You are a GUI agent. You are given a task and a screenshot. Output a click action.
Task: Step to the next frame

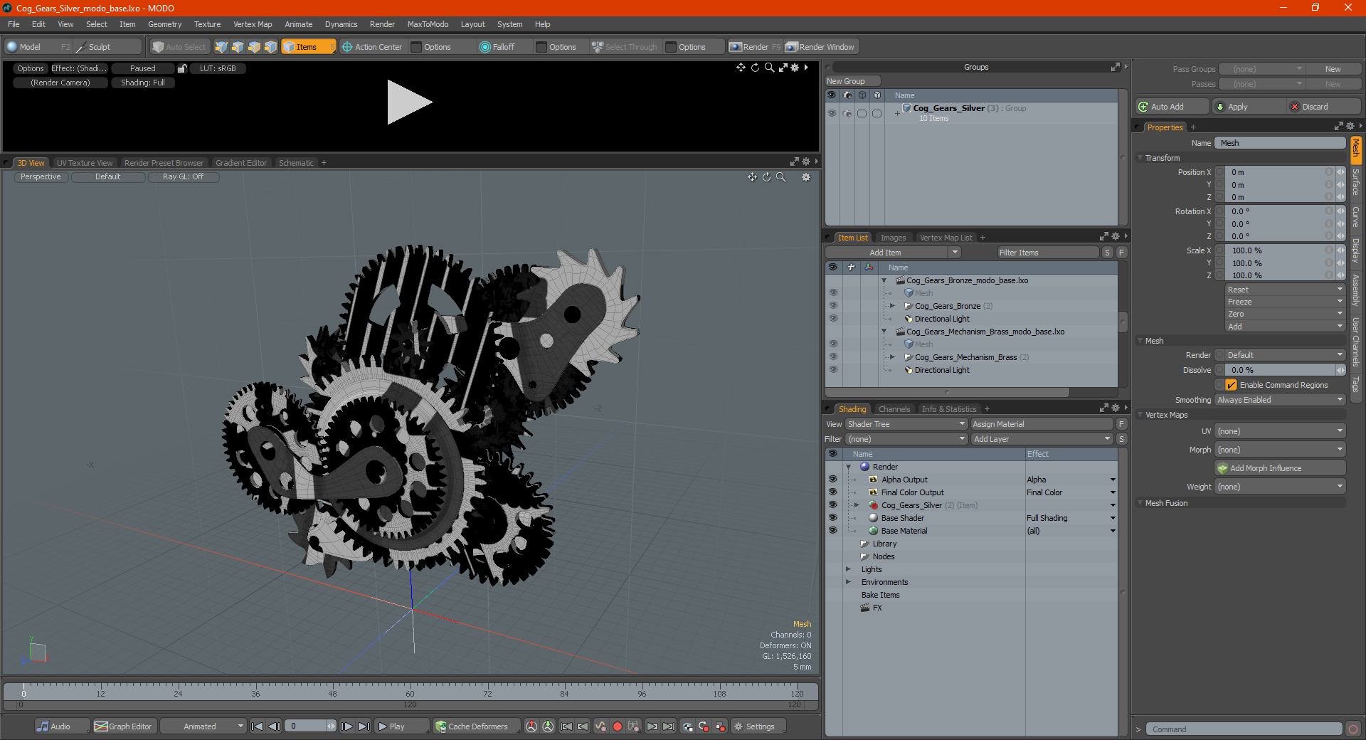346,726
